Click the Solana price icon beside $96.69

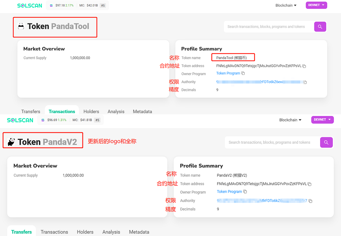(43, 120)
